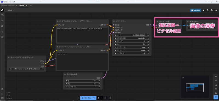
Task: Zoom in with the plus icon
Action: tap(216, 77)
